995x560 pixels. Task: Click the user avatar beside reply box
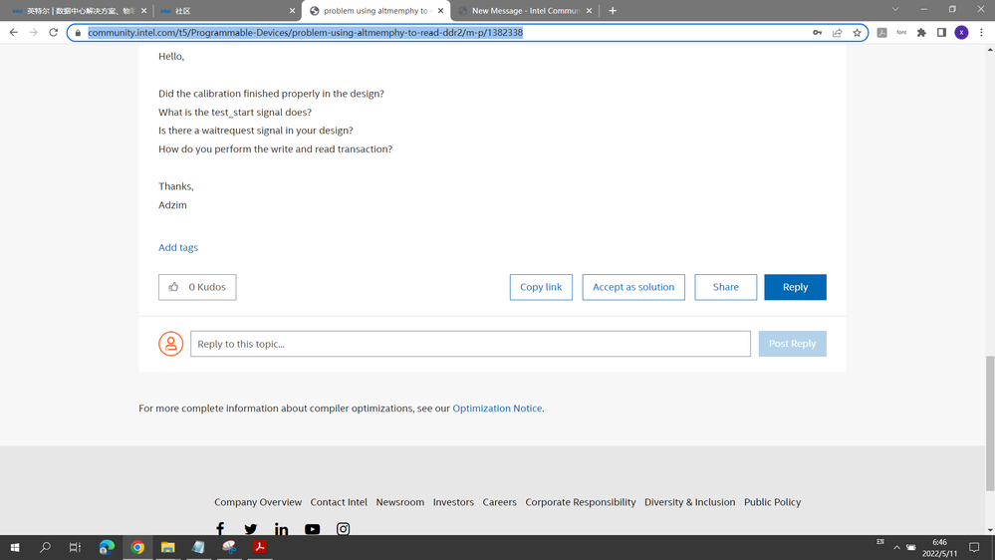(170, 344)
